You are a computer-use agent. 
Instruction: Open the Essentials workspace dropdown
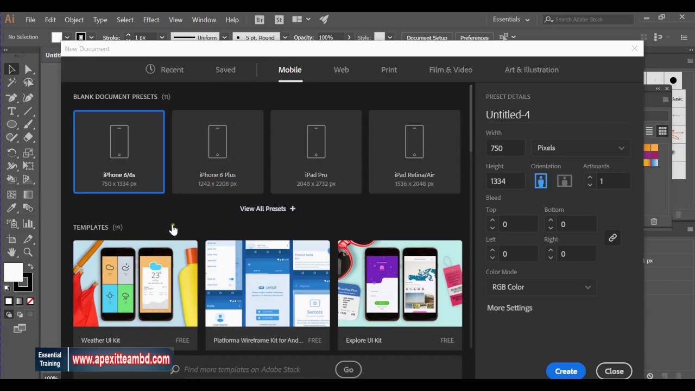click(x=511, y=20)
